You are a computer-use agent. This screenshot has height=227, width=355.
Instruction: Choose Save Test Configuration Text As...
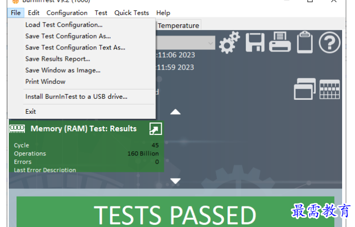[x=81, y=47]
